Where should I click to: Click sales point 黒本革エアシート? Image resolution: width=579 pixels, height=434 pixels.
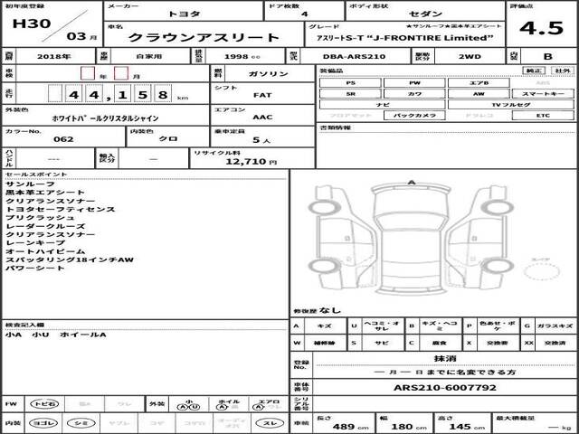(45, 193)
